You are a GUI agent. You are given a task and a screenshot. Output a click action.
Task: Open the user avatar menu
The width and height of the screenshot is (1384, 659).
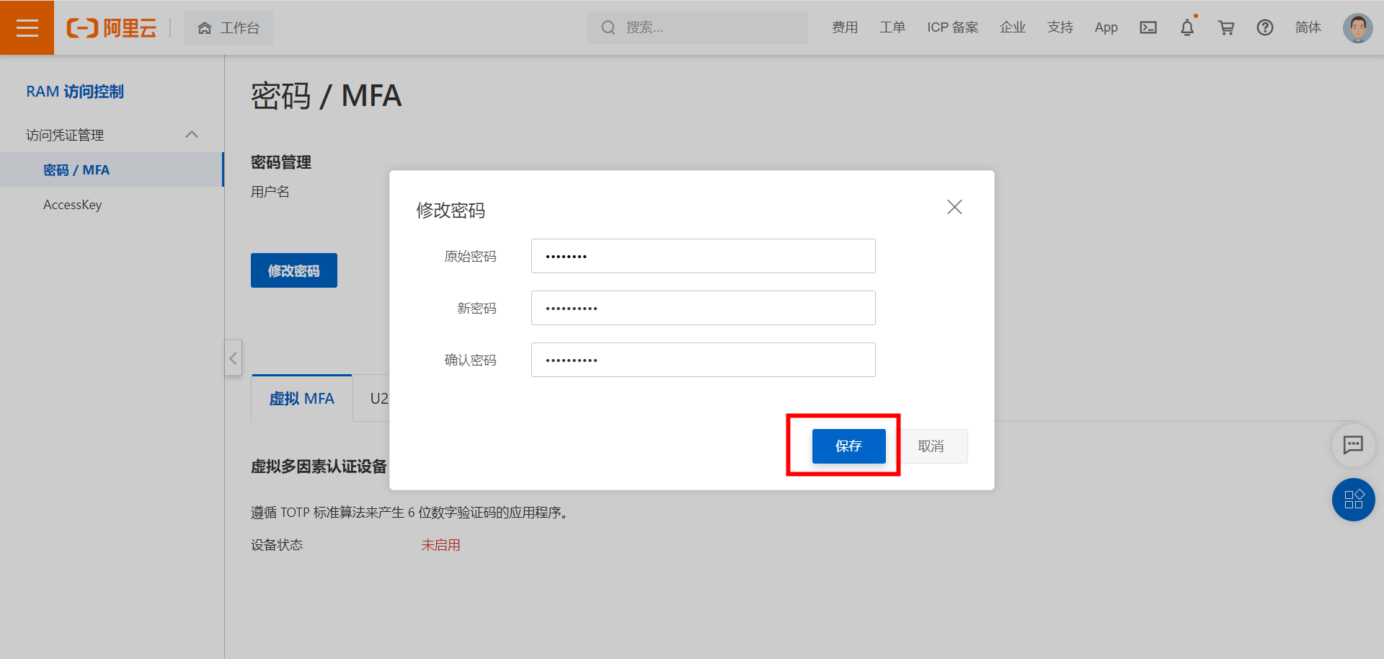tap(1357, 28)
